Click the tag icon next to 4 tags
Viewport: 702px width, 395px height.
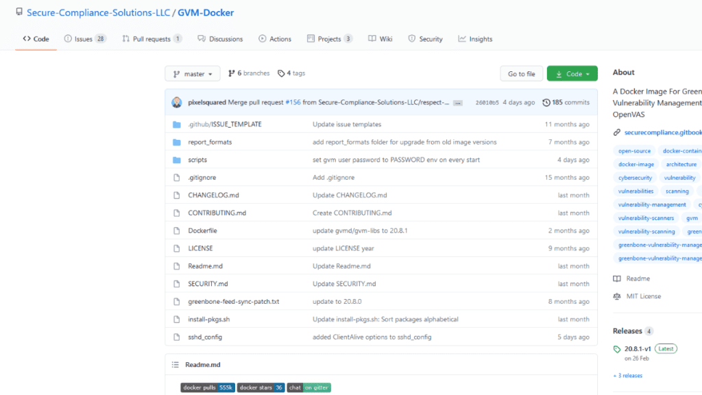click(x=281, y=73)
